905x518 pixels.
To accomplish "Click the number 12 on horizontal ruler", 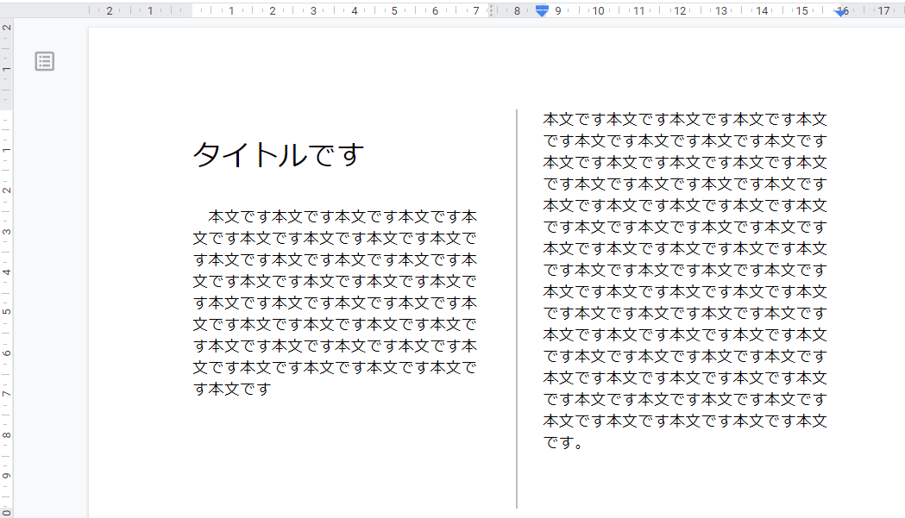I will (x=680, y=11).
